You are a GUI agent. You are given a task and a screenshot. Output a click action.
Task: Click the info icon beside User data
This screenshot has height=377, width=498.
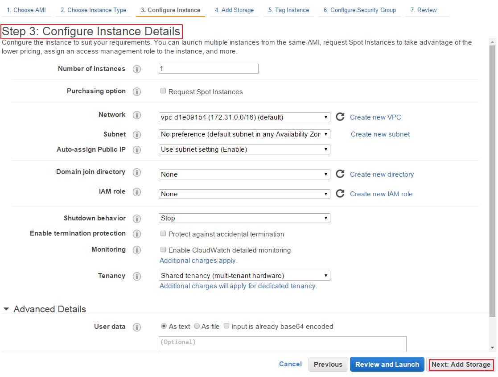[x=137, y=326]
